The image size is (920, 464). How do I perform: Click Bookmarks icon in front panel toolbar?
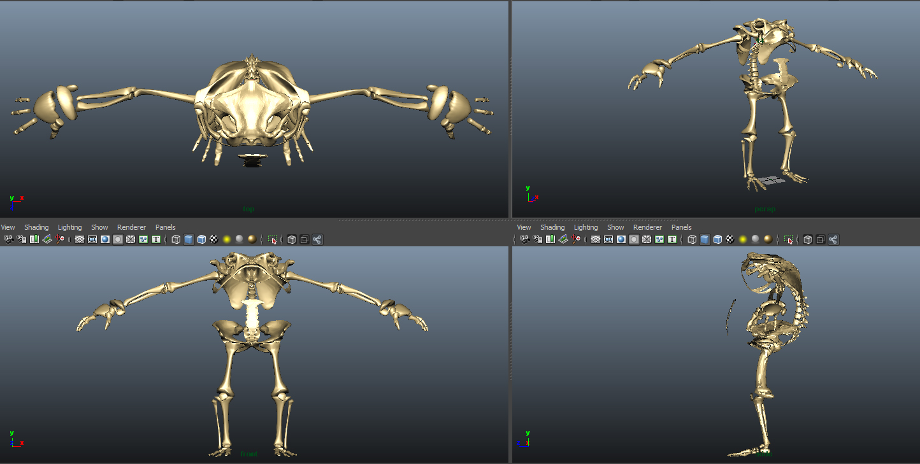click(x=34, y=239)
